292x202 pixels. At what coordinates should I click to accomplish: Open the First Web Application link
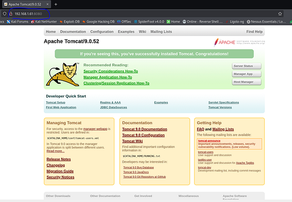click(61, 107)
